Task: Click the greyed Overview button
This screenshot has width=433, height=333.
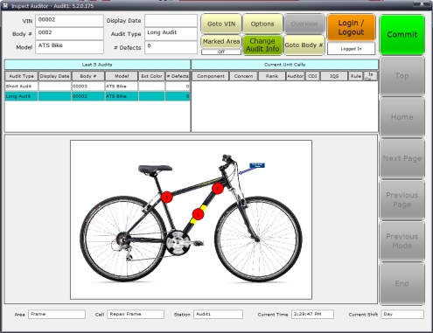Action: click(304, 24)
